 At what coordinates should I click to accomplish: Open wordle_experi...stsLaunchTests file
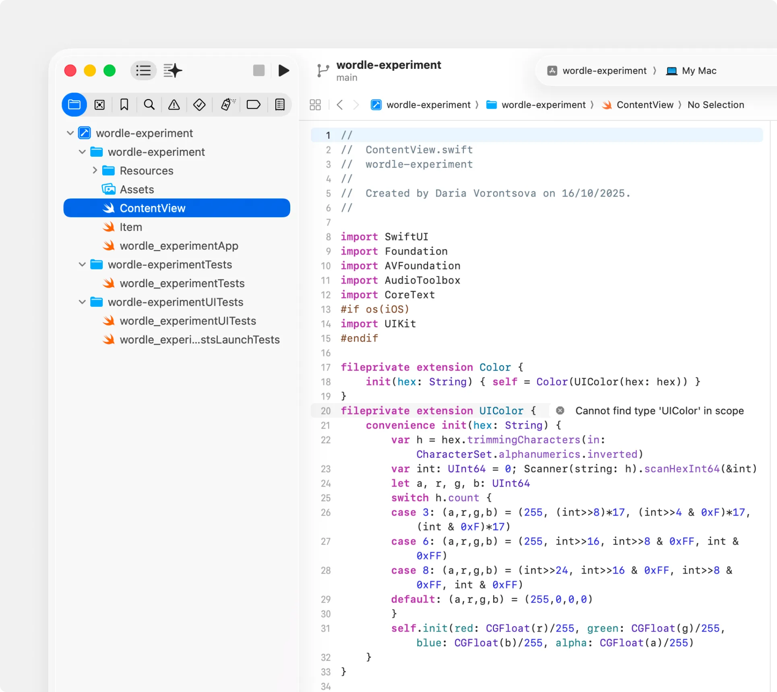177,340
